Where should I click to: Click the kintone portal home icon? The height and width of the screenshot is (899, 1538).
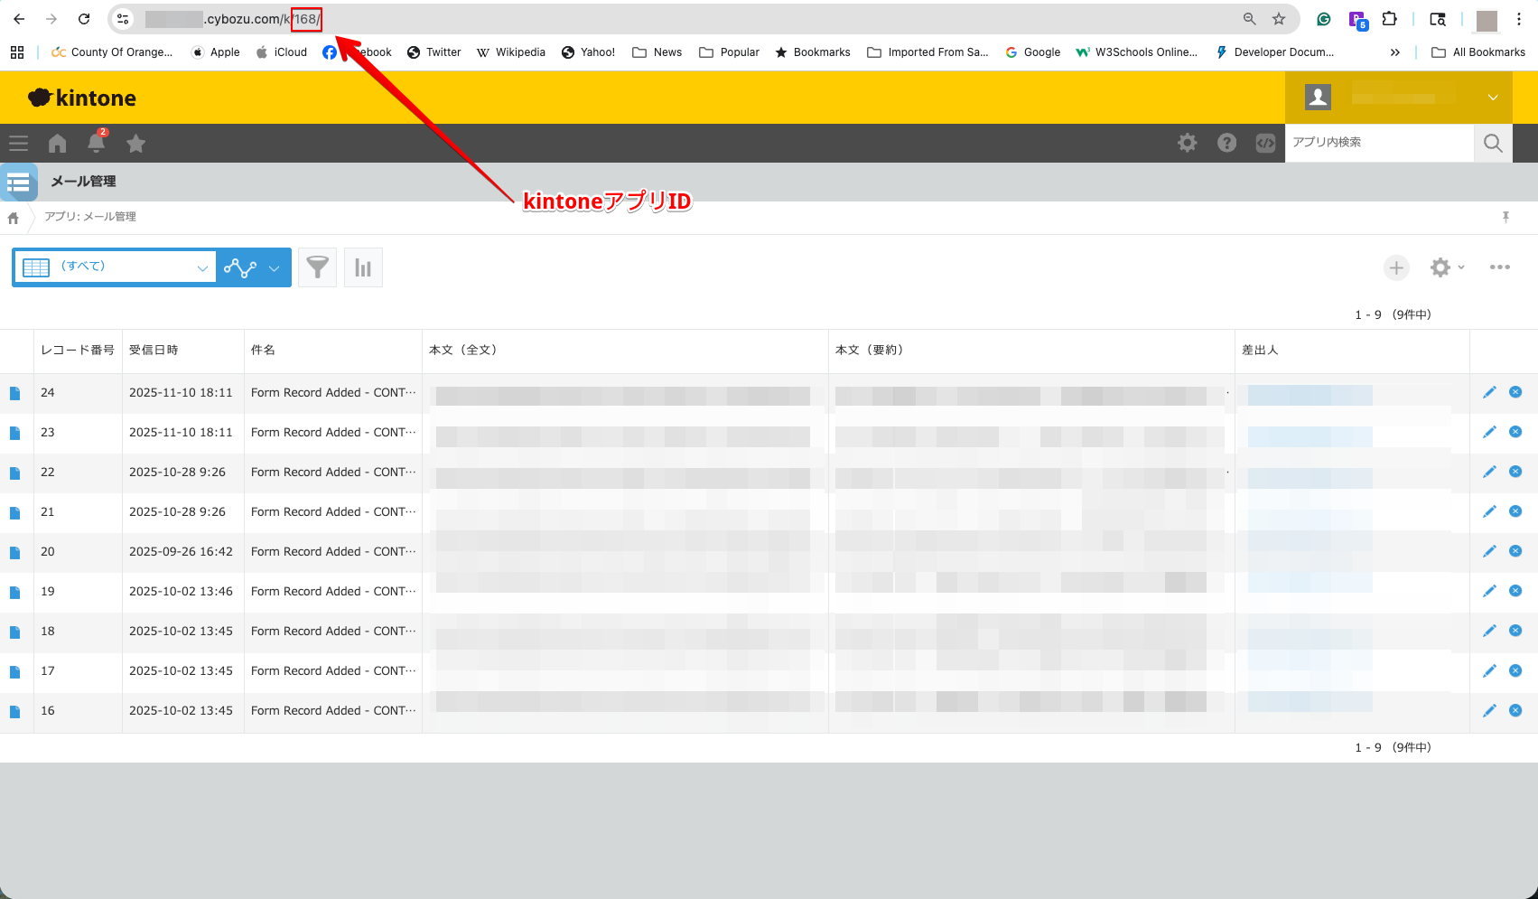(57, 143)
